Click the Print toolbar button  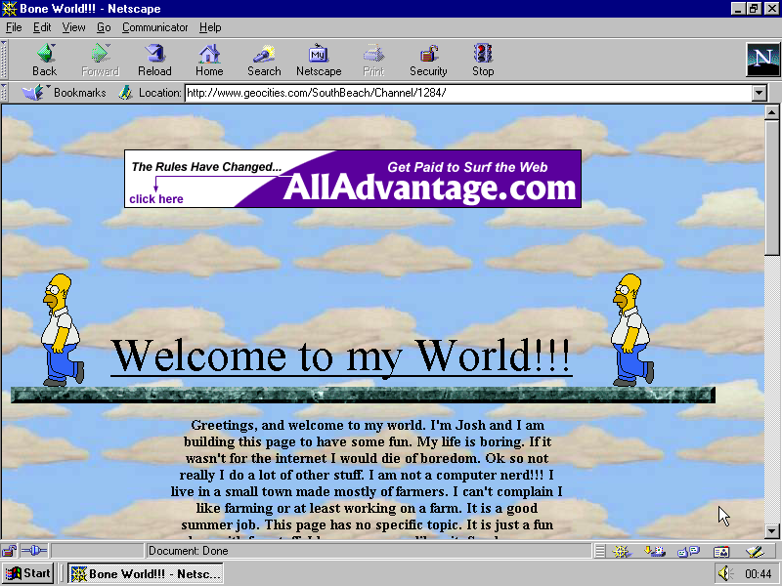click(x=373, y=60)
